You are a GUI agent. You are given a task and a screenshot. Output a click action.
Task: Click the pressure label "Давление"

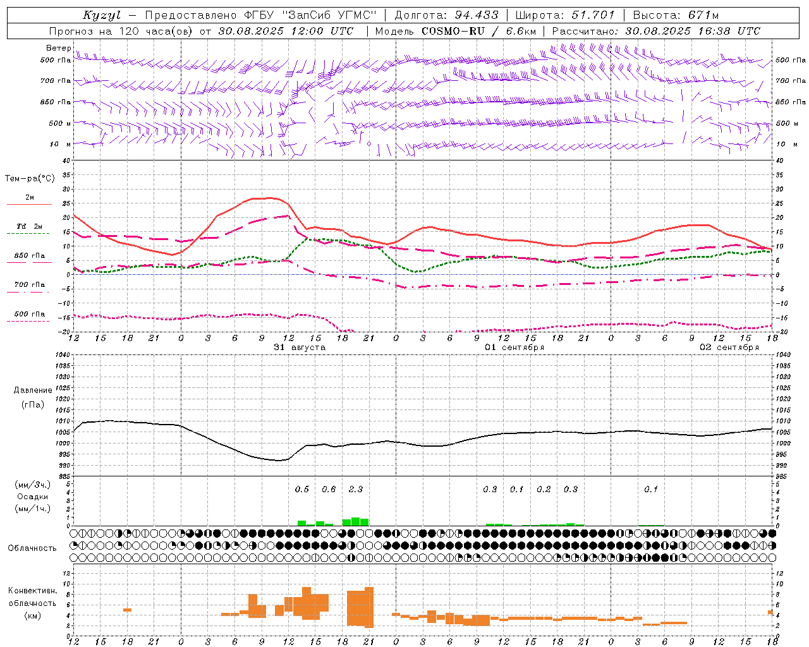point(33,390)
